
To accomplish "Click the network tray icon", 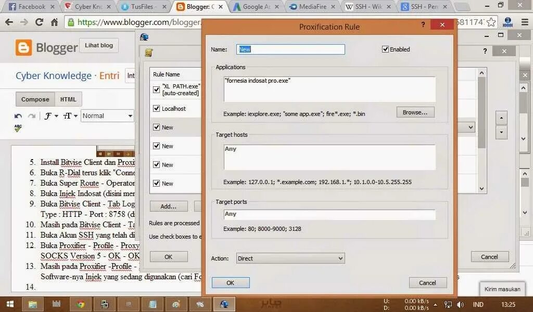I will pos(448,305).
